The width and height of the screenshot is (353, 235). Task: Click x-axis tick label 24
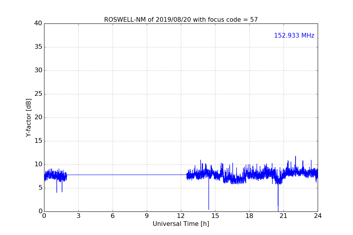click(318, 216)
